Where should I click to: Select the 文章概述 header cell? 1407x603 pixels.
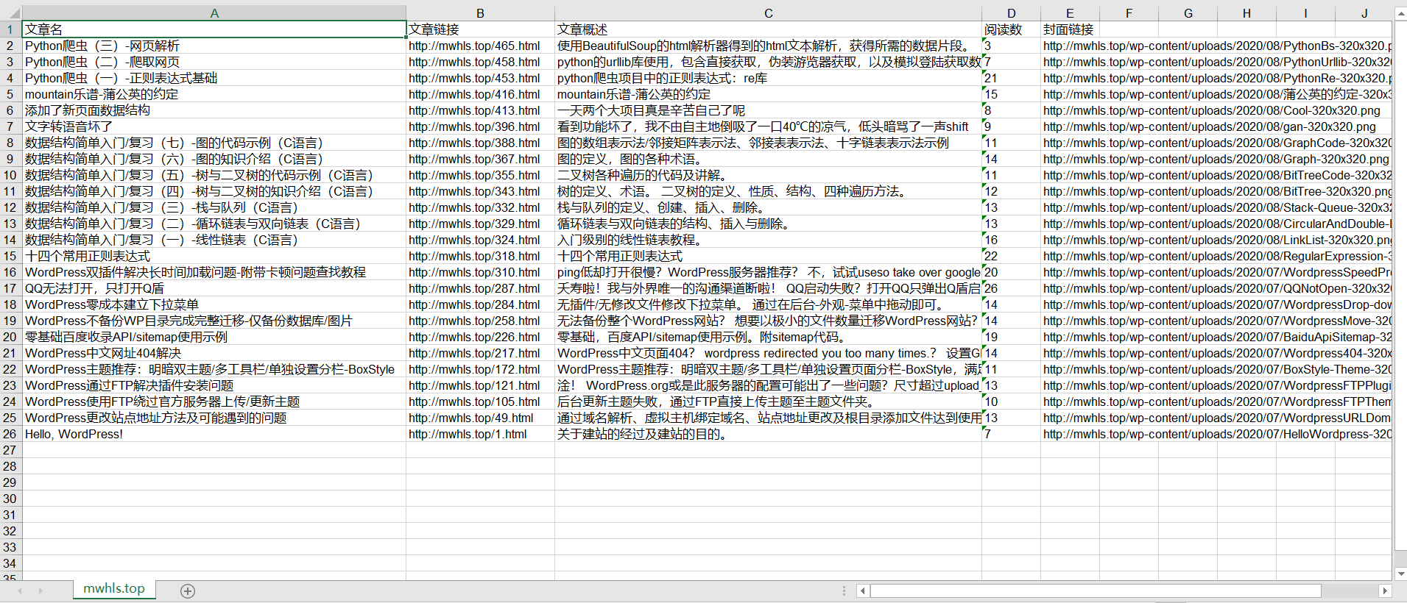coord(768,29)
